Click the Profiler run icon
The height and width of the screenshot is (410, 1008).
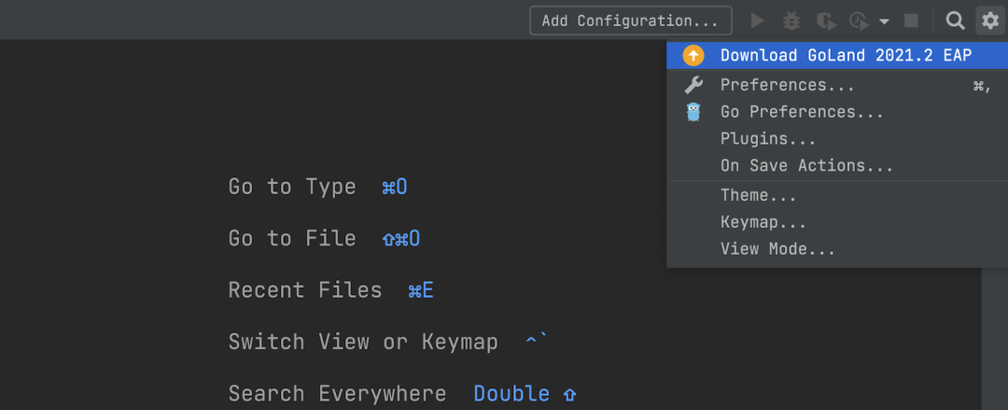point(858,21)
